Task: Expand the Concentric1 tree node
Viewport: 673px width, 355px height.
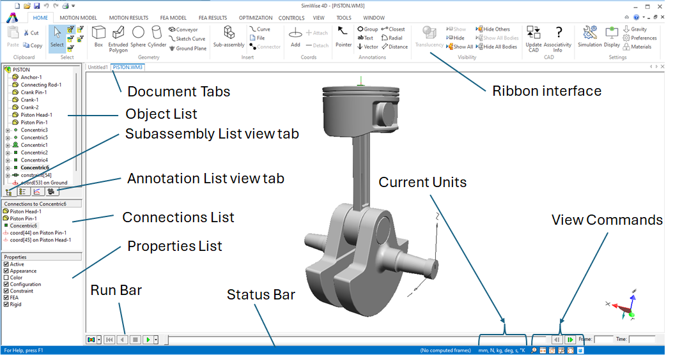Action: [7, 146]
